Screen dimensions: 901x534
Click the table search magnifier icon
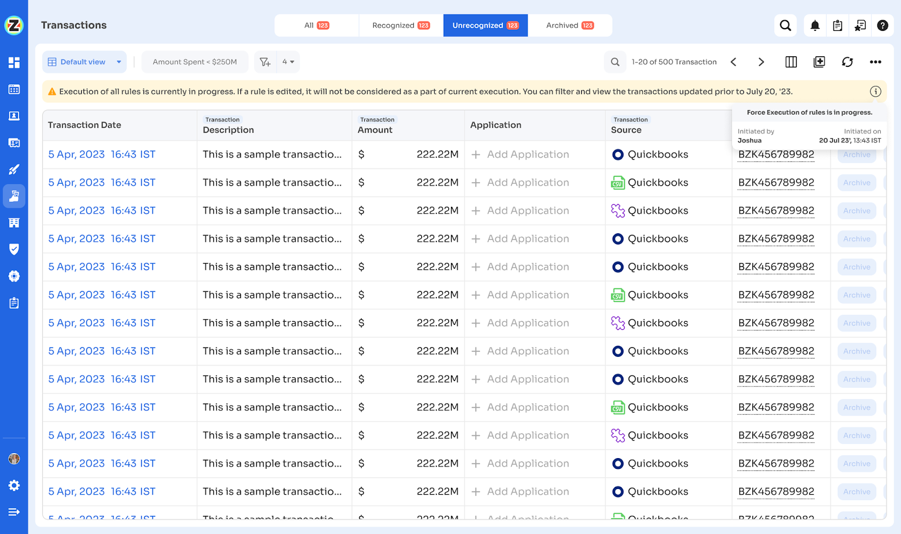[615, 62]
